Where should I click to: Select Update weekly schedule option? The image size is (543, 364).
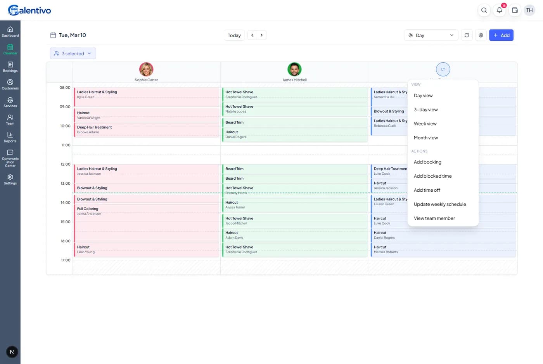440,204
